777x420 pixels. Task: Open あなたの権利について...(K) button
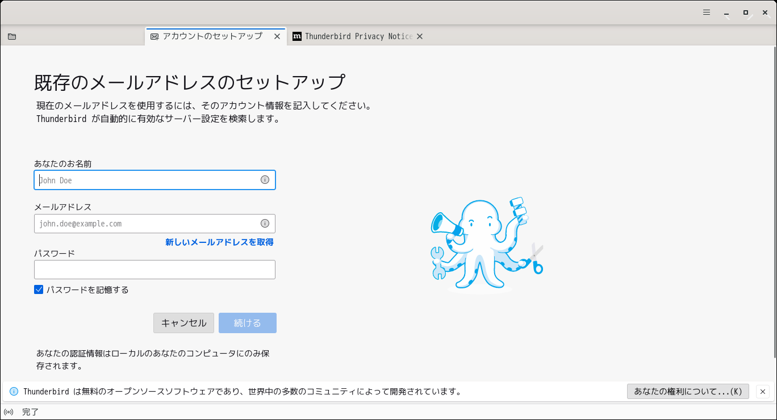click(688, 392)
